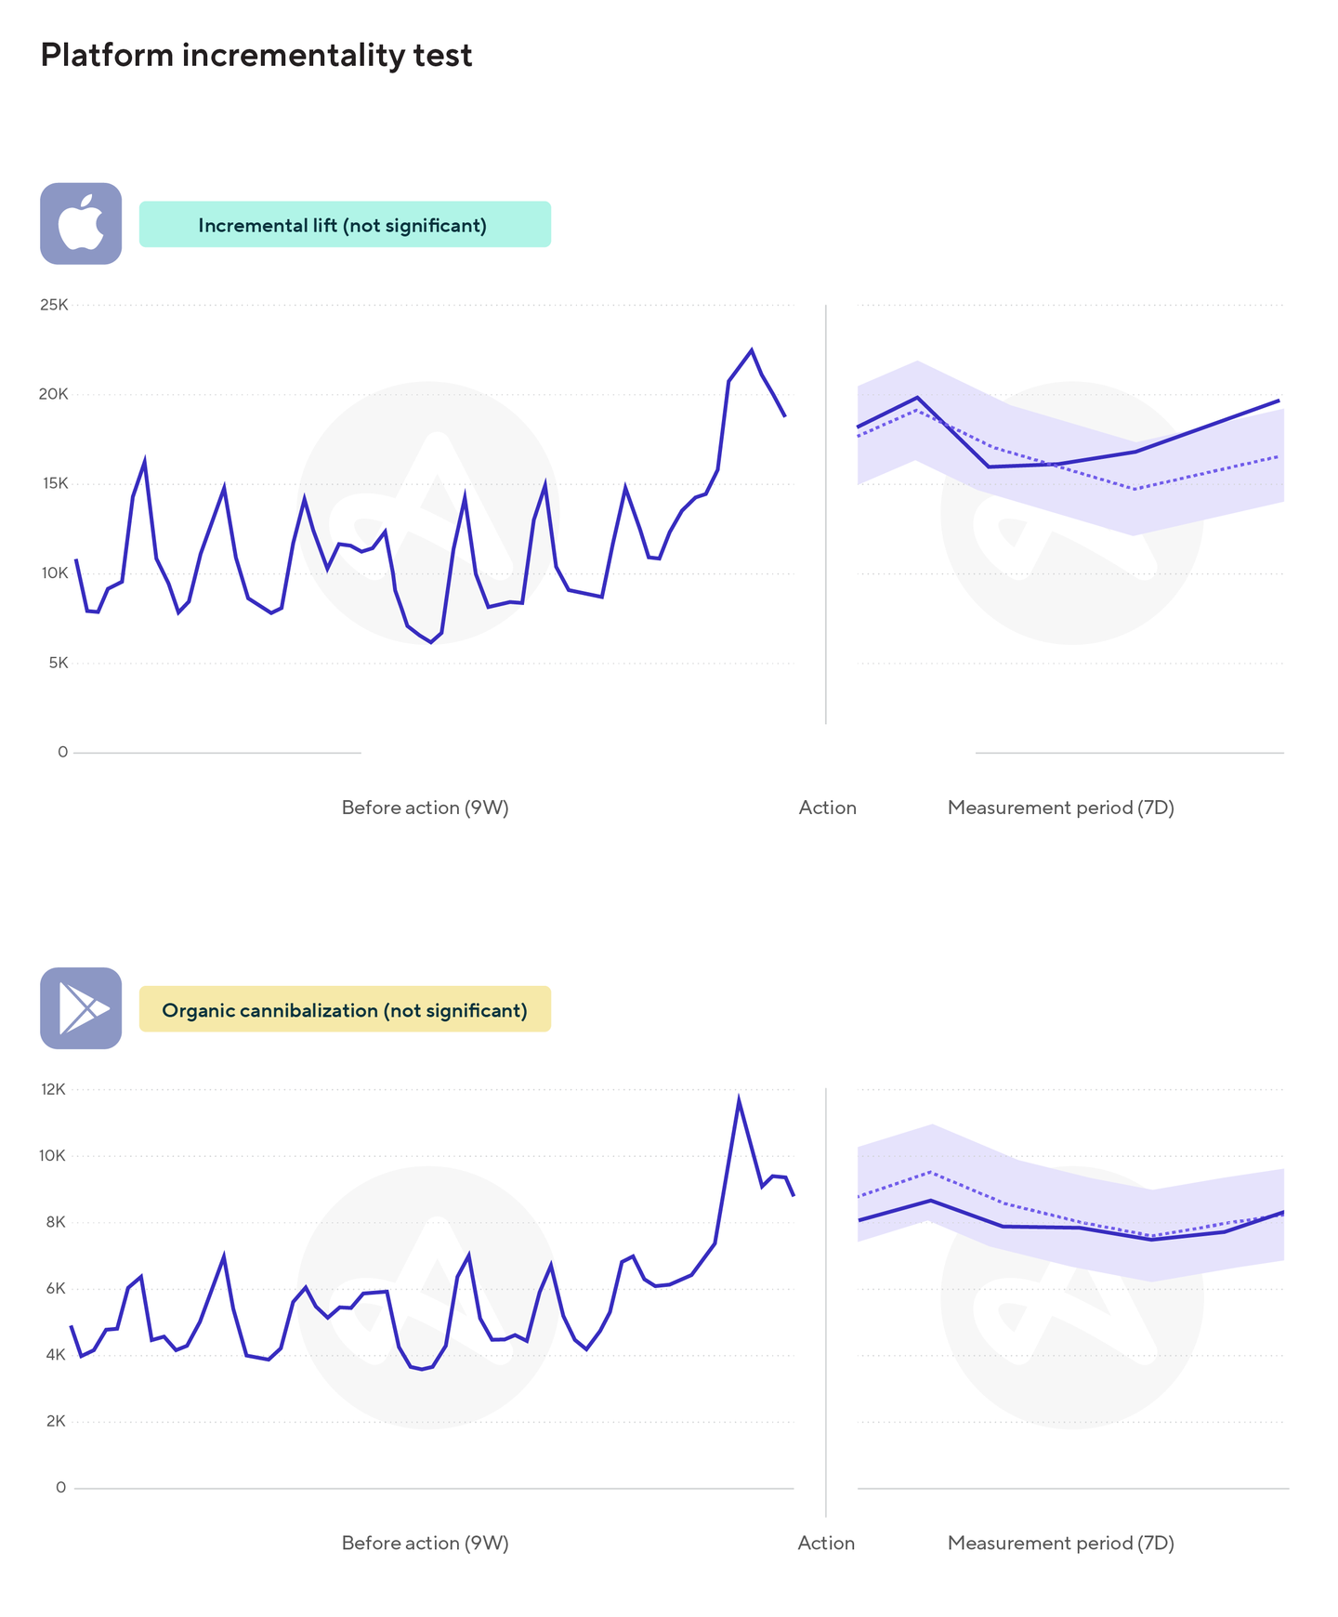
Task: Click the Platform incrementality test title
Action: click(x=256, y=56)
